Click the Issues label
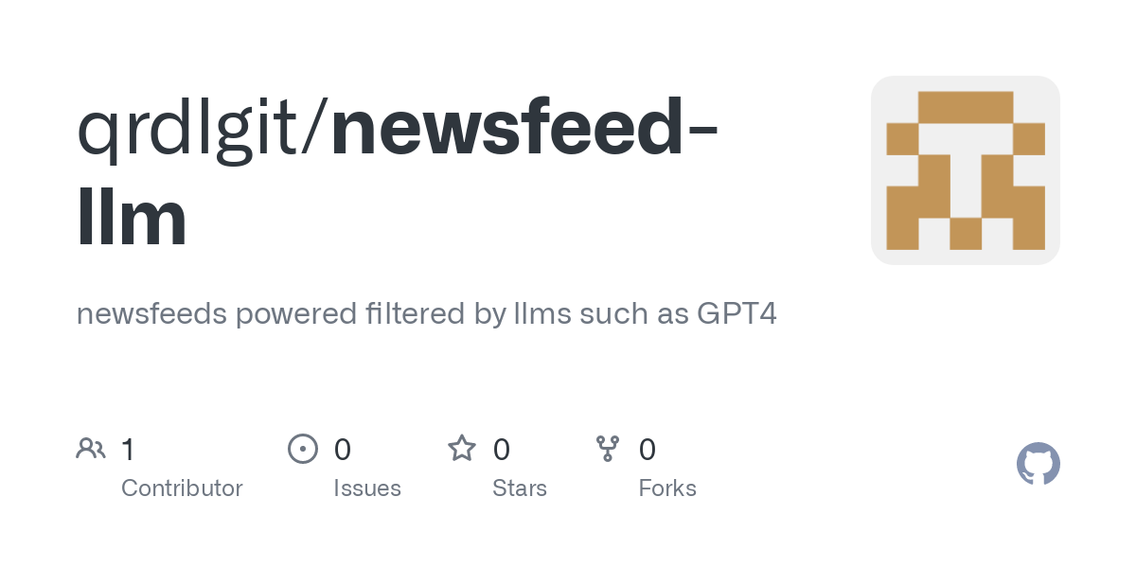 click(367, 488)
